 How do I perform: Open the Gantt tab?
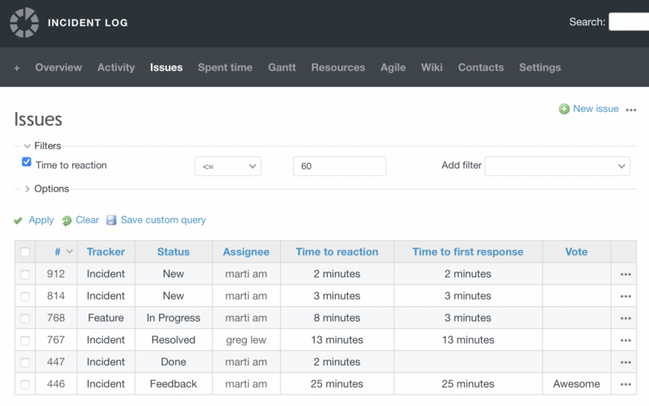coord(282,68)
